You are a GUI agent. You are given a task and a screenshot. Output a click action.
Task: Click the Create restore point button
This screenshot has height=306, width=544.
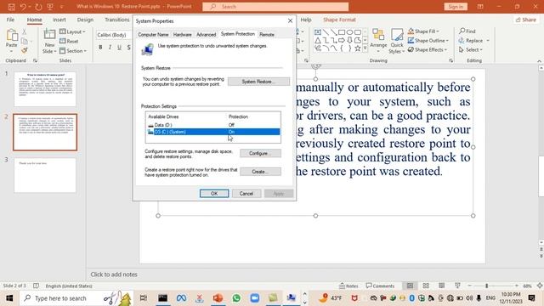(x=260, y=172)
